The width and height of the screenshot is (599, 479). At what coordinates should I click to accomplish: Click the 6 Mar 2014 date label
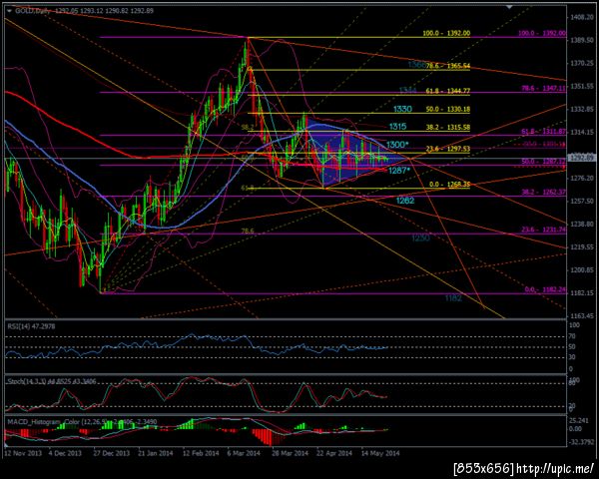[x=245, y=453]
